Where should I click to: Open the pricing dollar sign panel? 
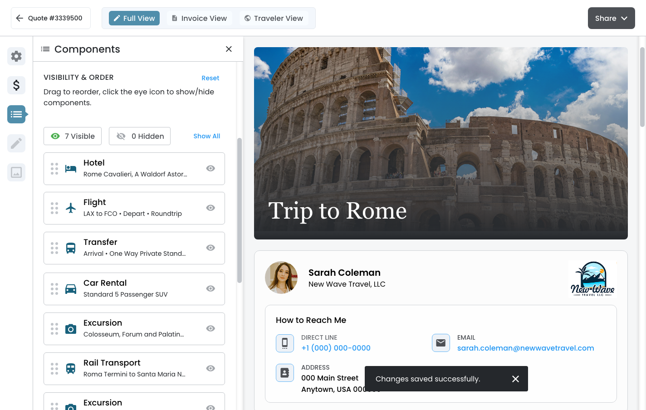pos(16,85)
